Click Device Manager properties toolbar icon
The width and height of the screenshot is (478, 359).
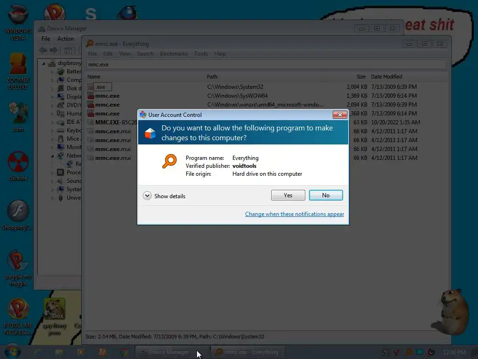pyautogui.click(x=68, y=50)
